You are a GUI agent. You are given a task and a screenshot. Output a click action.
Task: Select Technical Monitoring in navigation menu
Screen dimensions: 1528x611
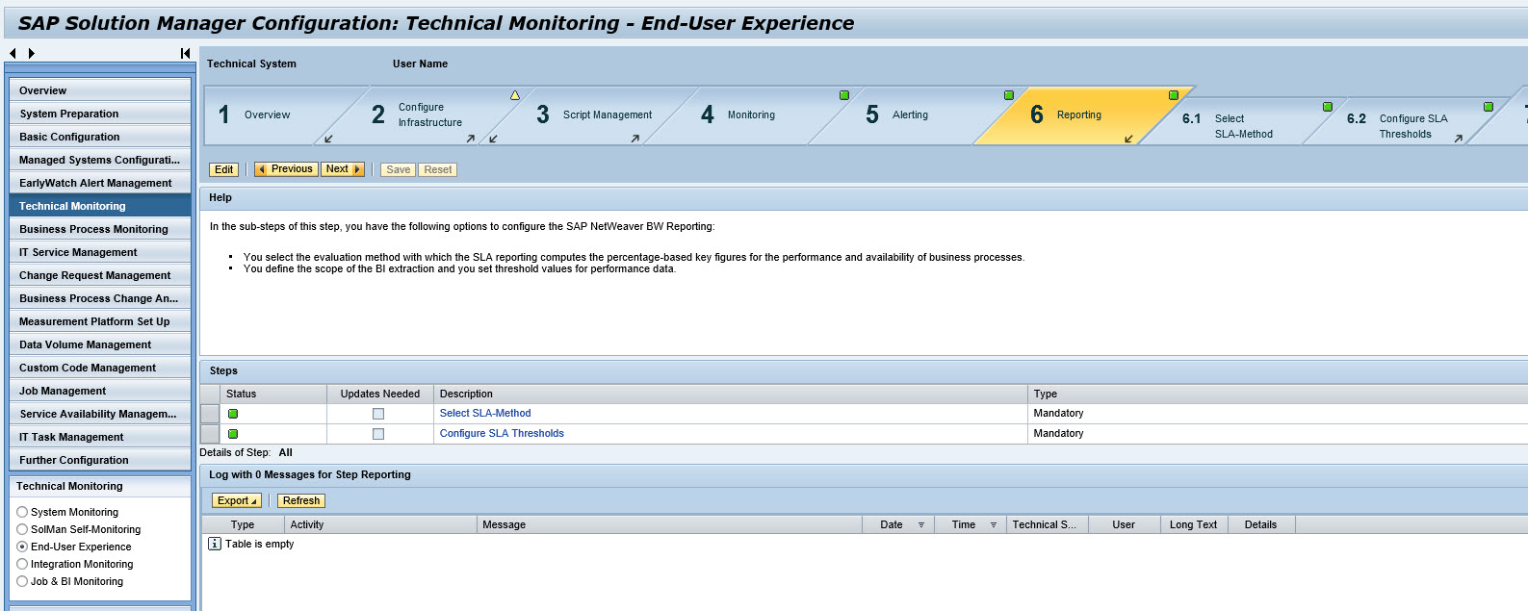pyautogui.click(x=100, y=206)
